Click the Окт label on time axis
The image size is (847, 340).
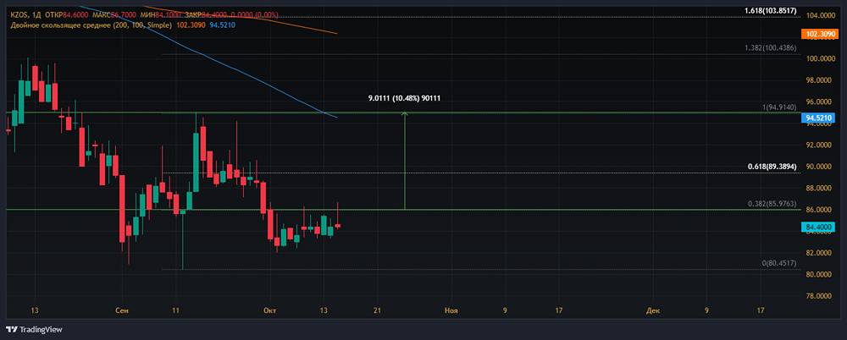click(269, 310)
